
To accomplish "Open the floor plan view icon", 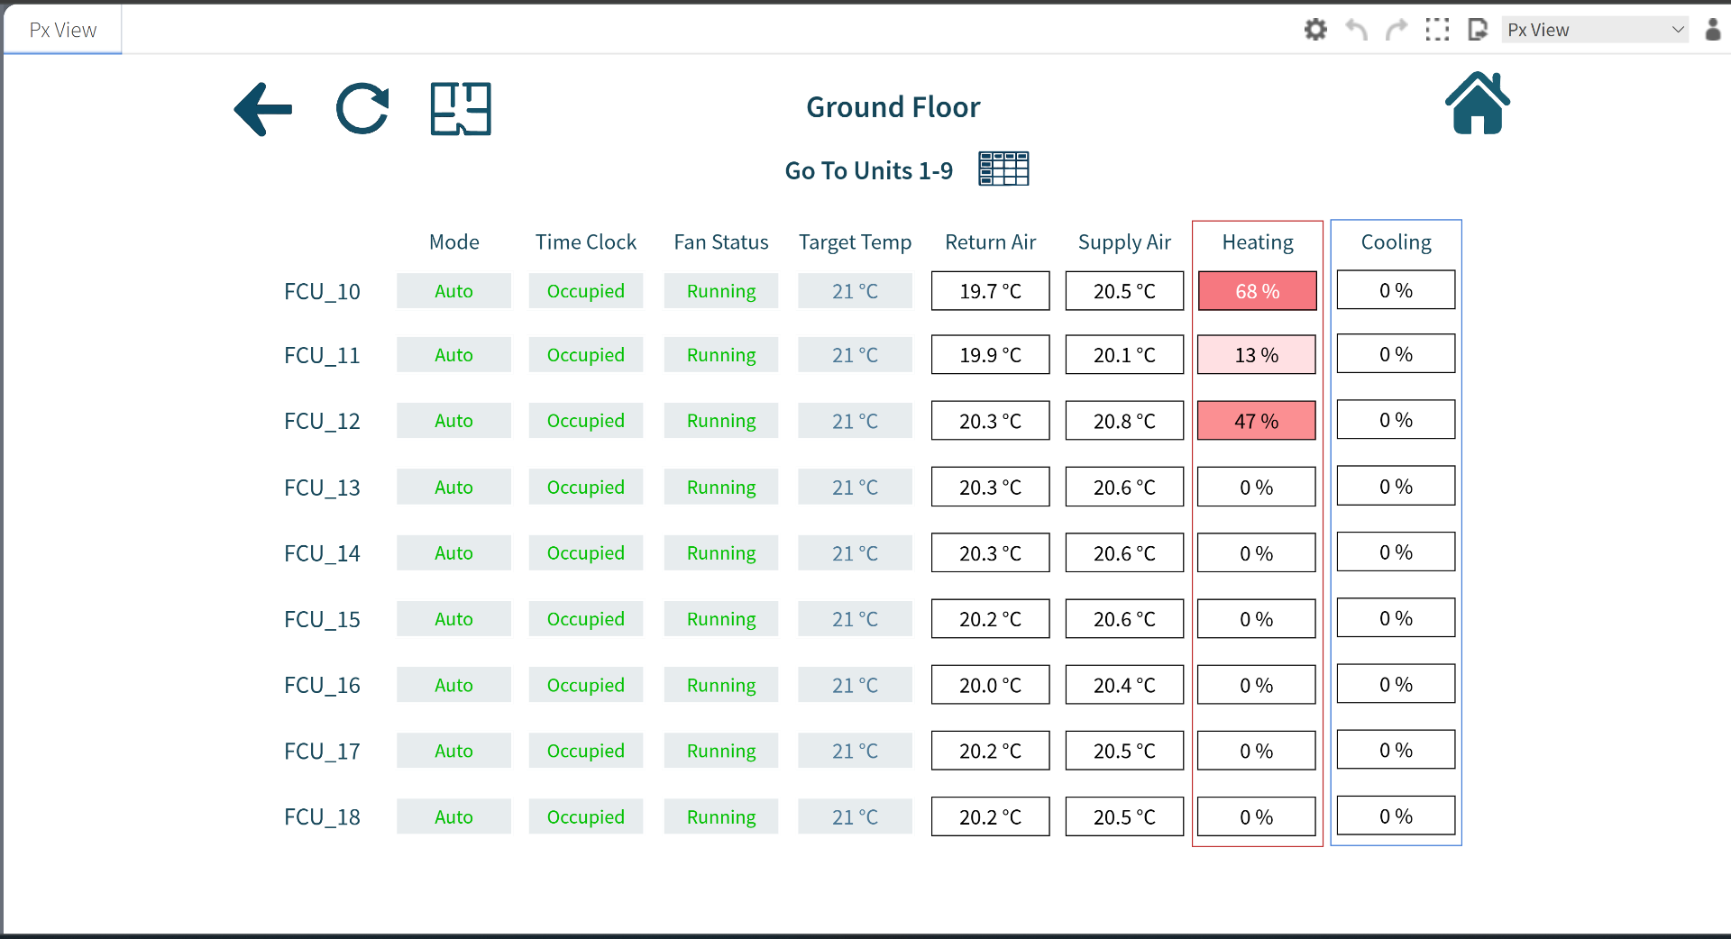I will pos(461,109).
